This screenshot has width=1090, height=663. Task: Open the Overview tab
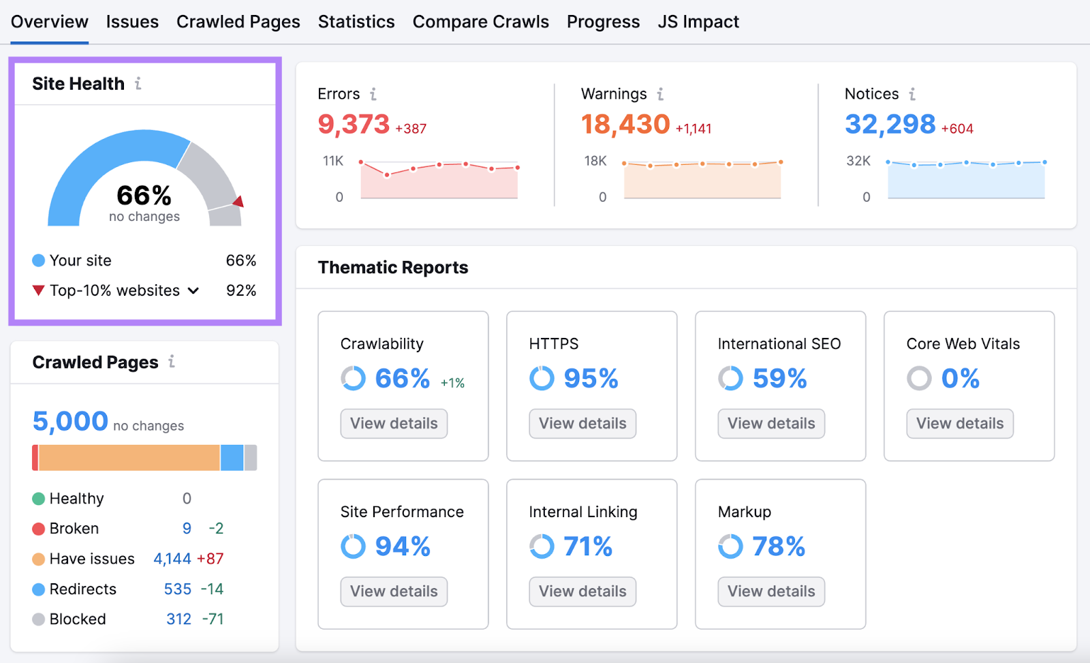pyautogui.click(x=49, y=22)
